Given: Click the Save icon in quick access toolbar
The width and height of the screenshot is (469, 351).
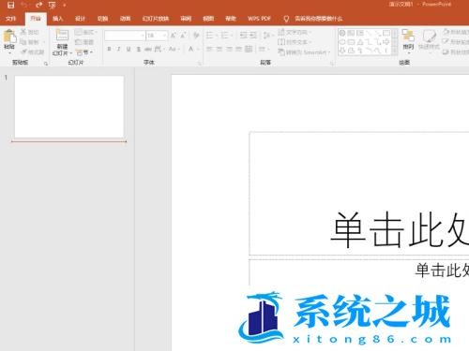Looking at the screenshot, I should click(10, 5).
